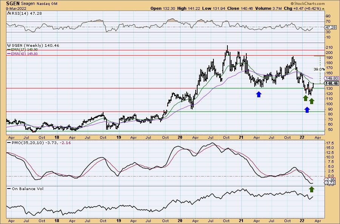Click the 160 price axis label
Screen dimensions: 340x224
coord(329,73)
